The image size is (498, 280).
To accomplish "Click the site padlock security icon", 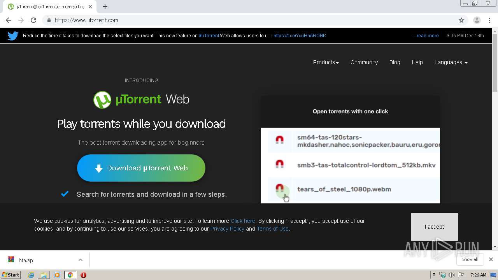I will coord(49,20).
